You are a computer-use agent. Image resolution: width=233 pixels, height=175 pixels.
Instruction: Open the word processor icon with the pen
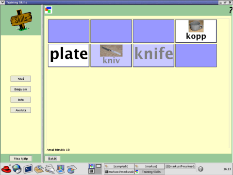click(x=50, y=169)
